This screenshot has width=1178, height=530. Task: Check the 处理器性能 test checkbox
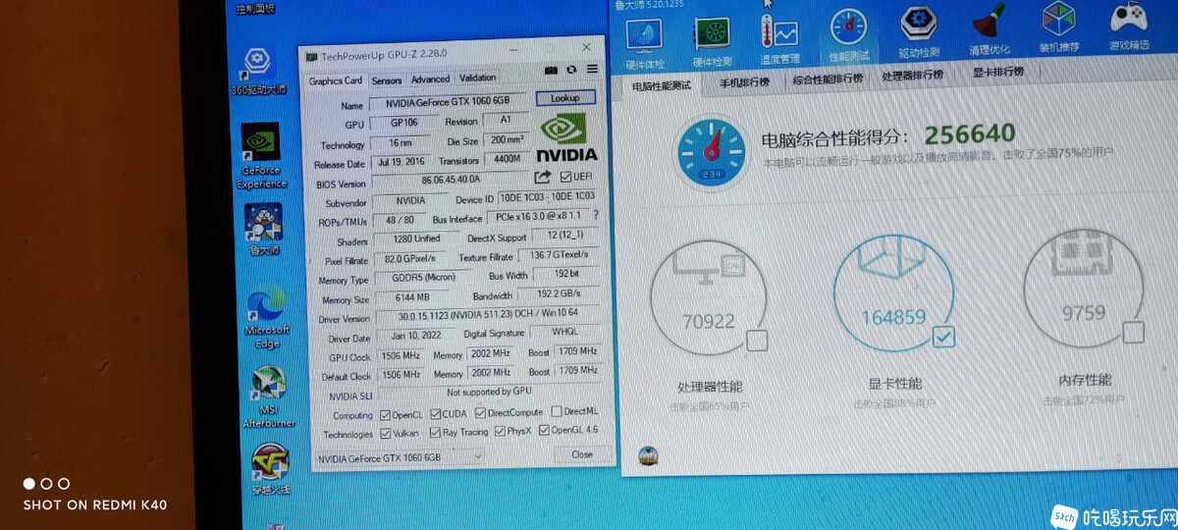757,342
